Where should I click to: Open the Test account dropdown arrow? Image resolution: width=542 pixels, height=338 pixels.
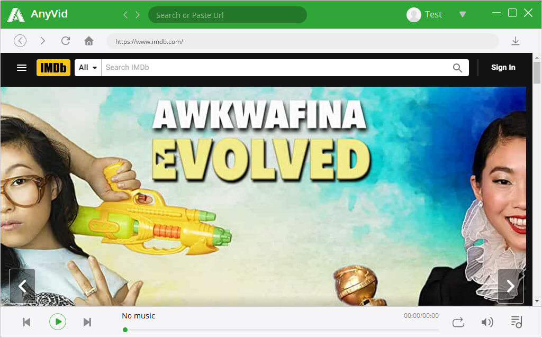coord(463,14)
